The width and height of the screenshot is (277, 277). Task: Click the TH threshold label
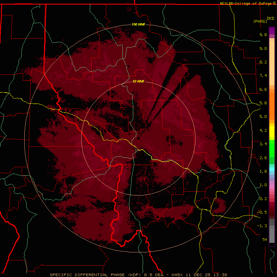pos(264,240)
